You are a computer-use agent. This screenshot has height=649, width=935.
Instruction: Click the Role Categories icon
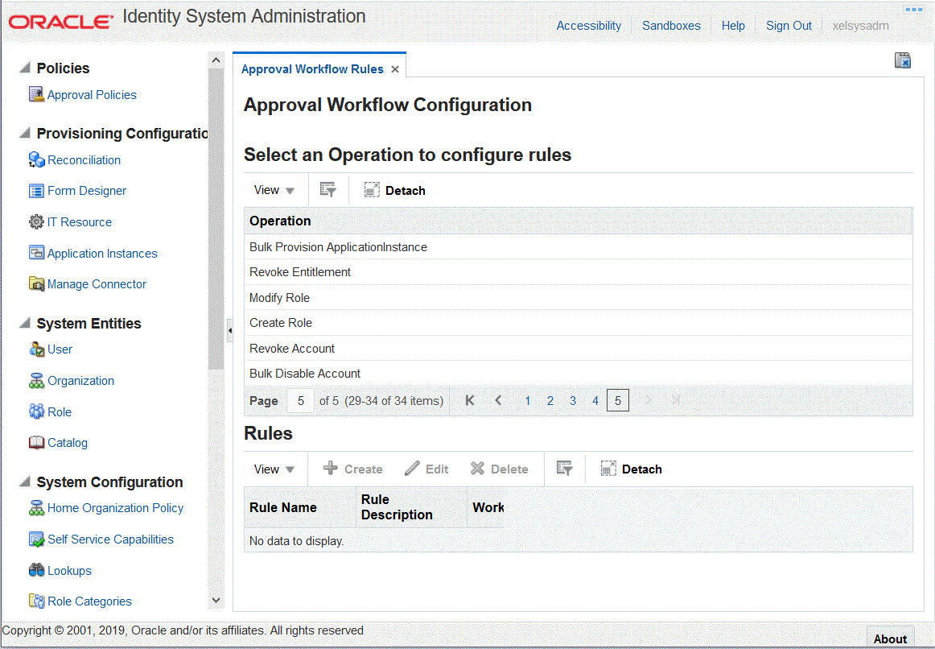(x=36, y=601)
